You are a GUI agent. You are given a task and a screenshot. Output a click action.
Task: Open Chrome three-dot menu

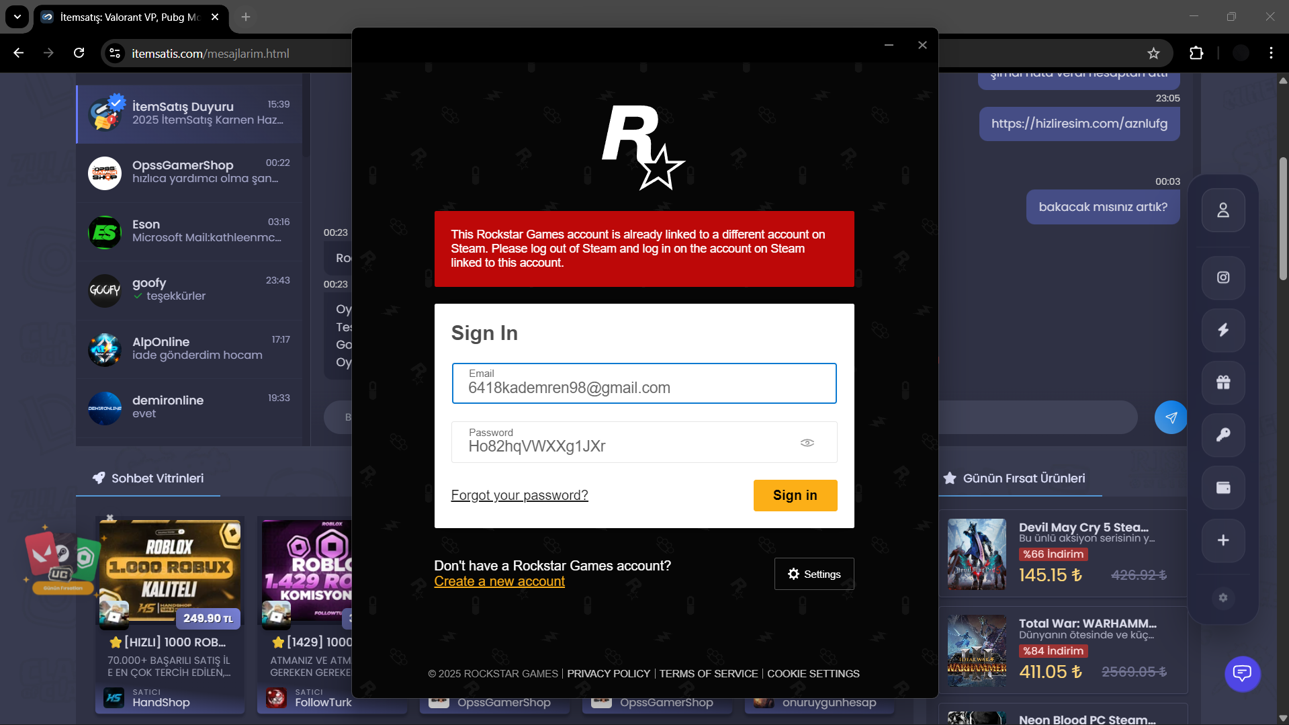click(1271, 53)
